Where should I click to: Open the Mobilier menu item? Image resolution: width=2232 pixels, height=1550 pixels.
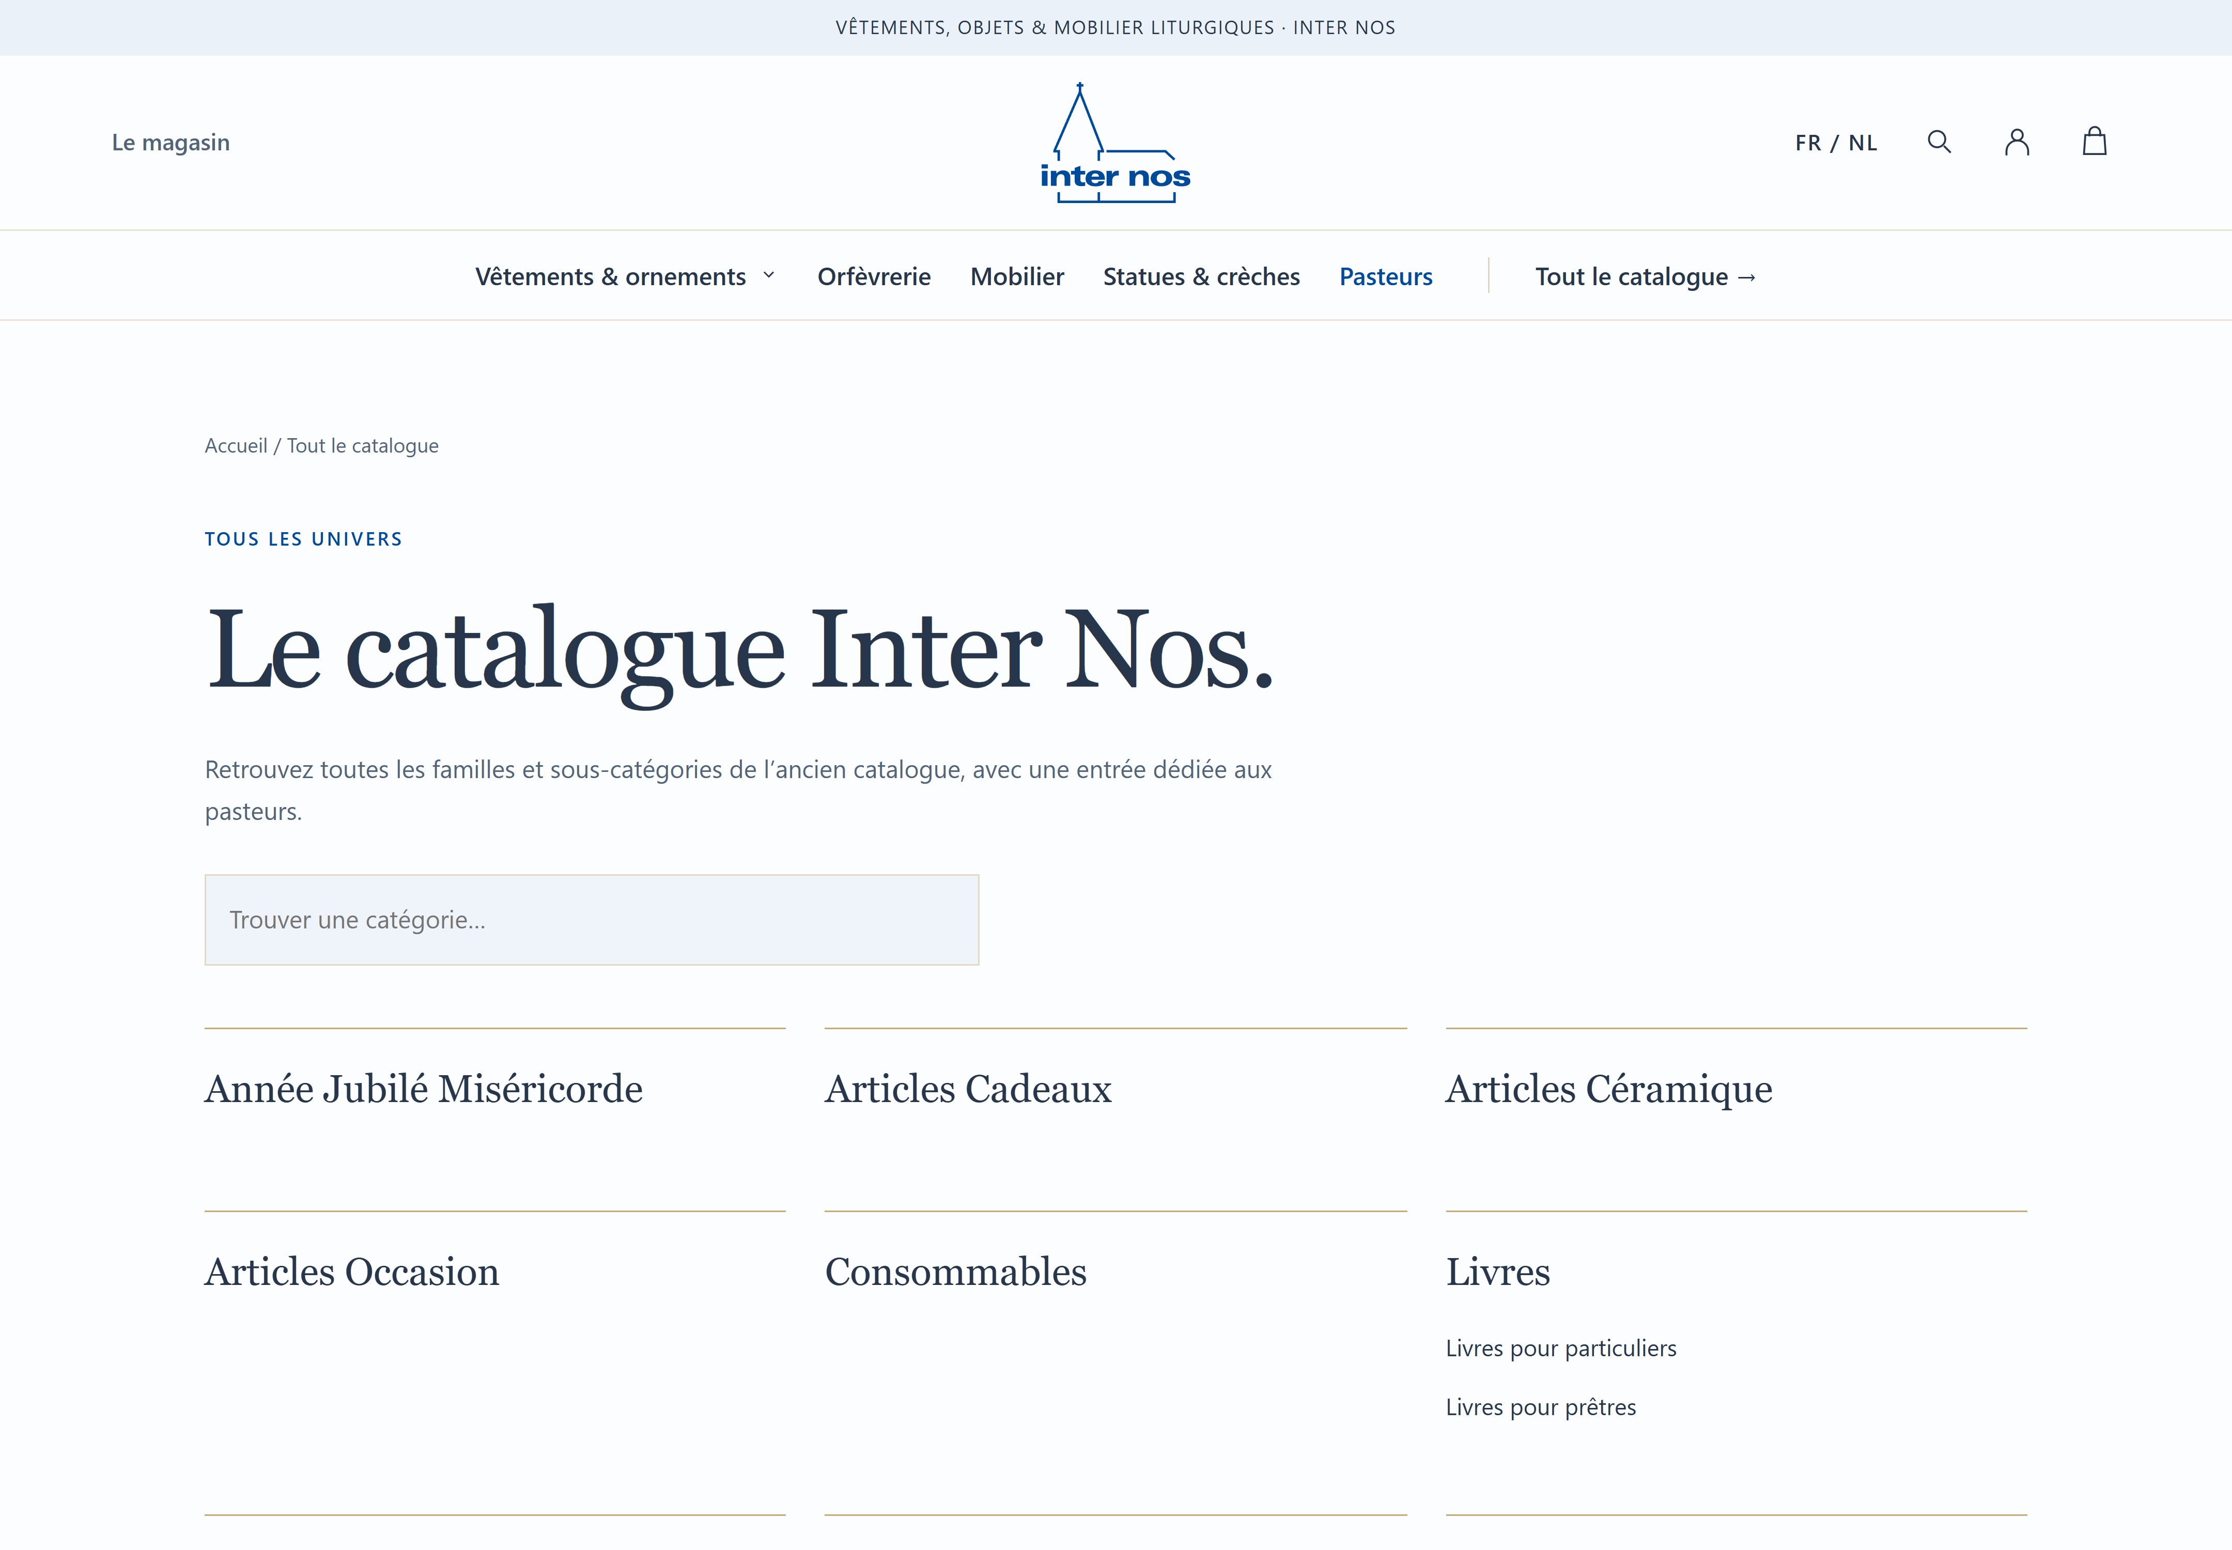tap(1017, 277)
